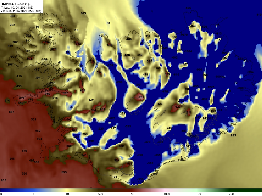Select the map value 594
262x196 pixels.
[x=93, y=110]
